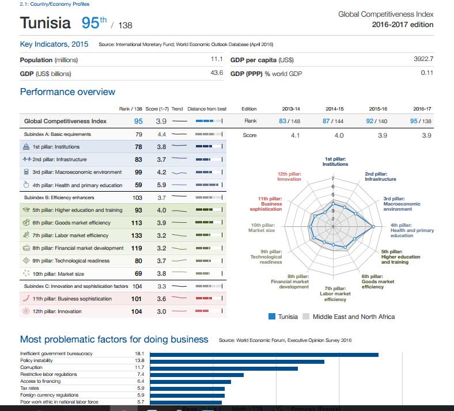Click the Policy instability chart bar

237,361
